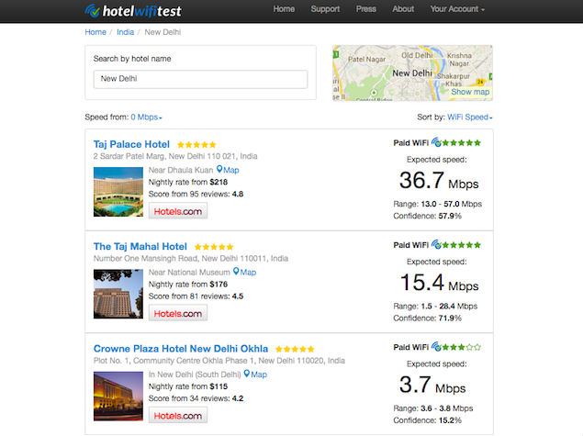Open the Sort by WiFi Speed dropdown
The image size is (583, 436).
point(469,117)
